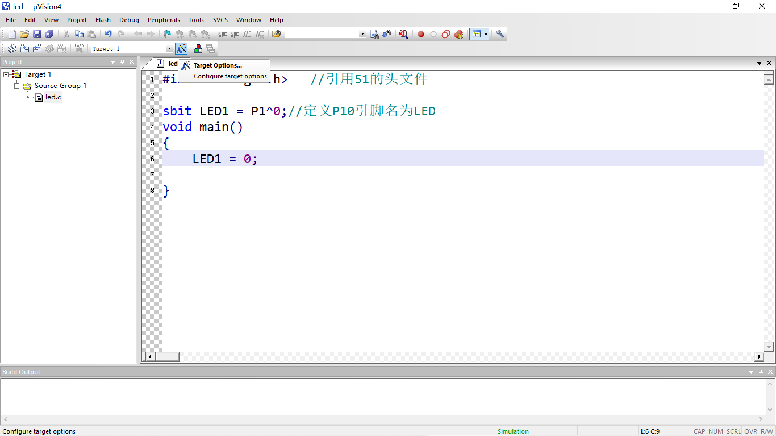Start debug session with magnifier d icon

pyautogui.click(x=403, y=34)
